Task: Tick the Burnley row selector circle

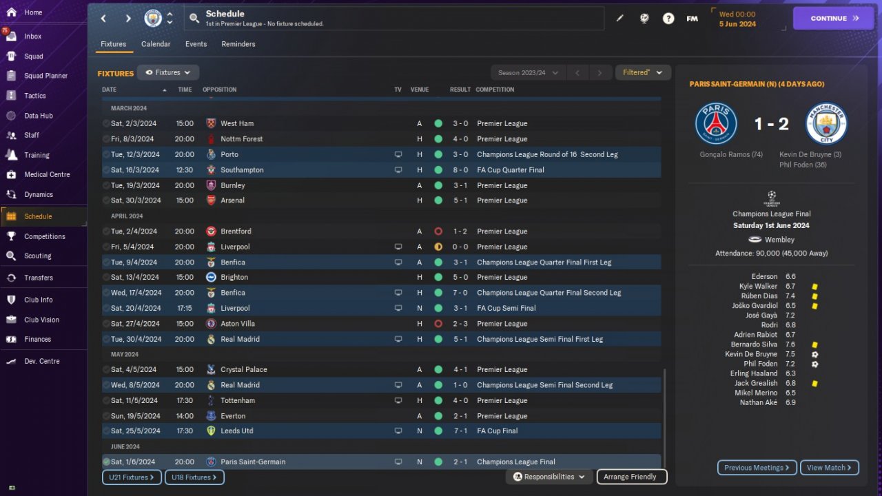Action: (x=106, y=185)
